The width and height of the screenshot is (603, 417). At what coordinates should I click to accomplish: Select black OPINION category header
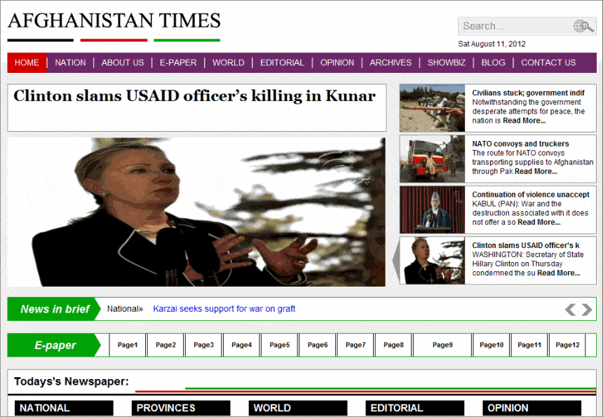pos(532,408)
